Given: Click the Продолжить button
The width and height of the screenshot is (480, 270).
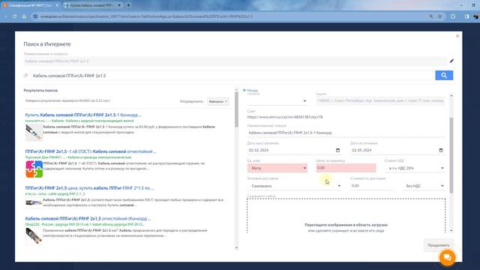Looking at the screenshot, I should click(438, 245).
